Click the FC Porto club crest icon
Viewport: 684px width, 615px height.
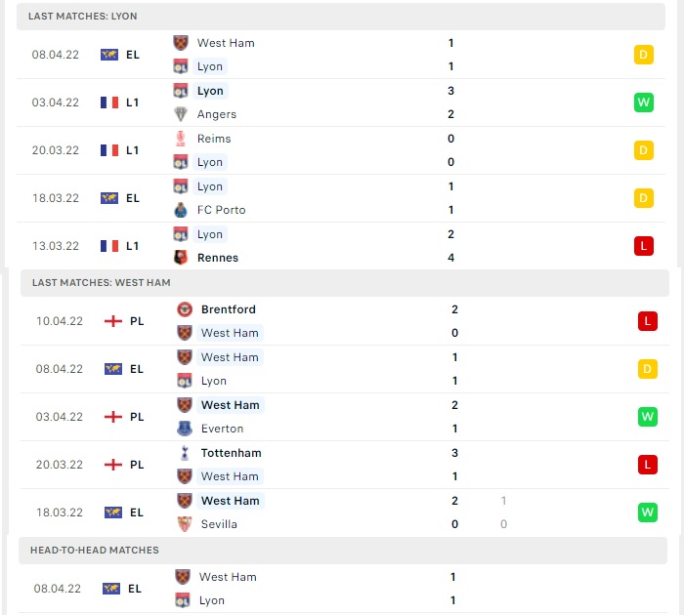click(180, 210)
